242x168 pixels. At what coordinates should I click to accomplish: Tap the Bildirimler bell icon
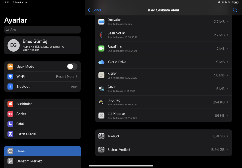[10, 104]
